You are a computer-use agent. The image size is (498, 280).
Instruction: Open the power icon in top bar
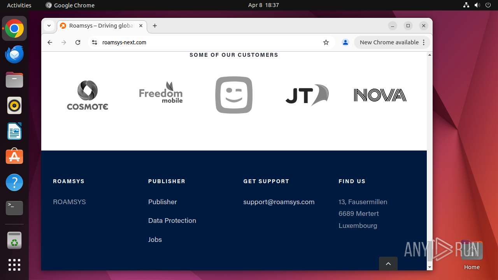(x=488, y=5)
